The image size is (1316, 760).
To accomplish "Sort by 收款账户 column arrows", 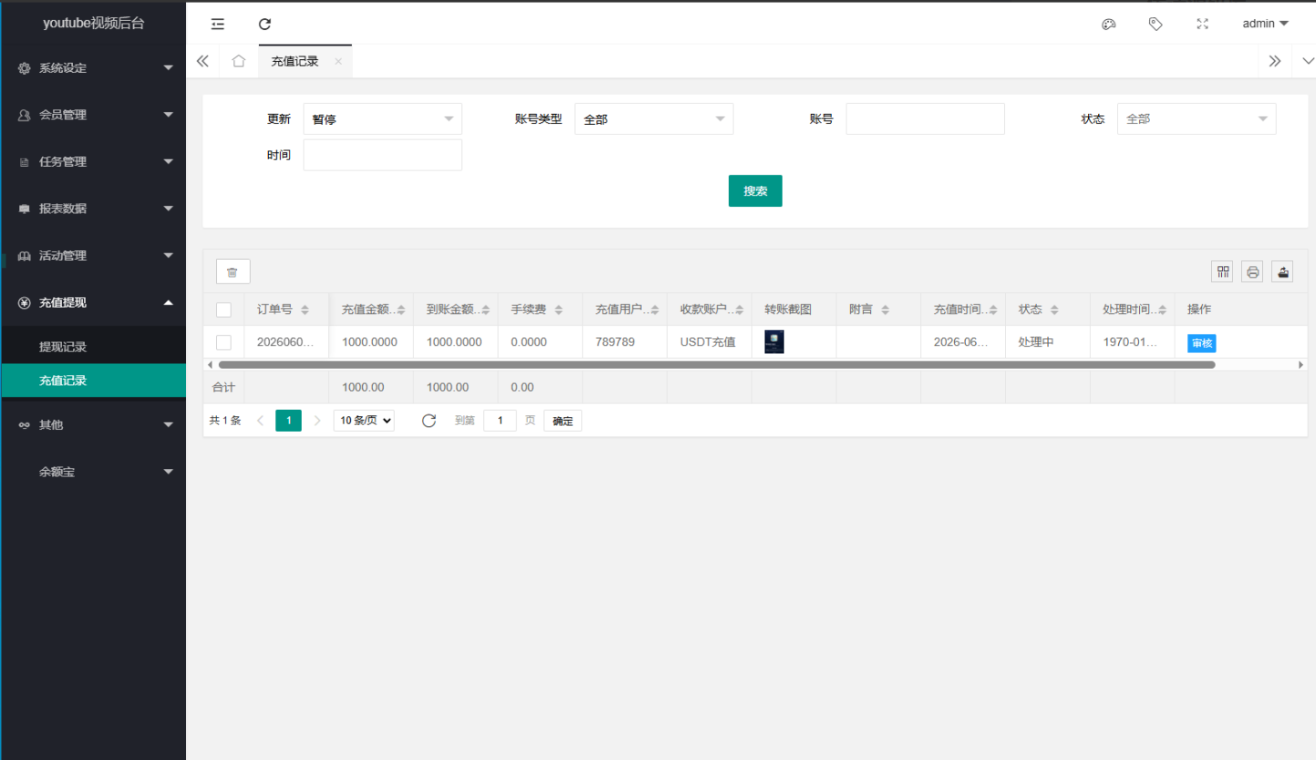I will pyautogui.click(x=740, y=310).
